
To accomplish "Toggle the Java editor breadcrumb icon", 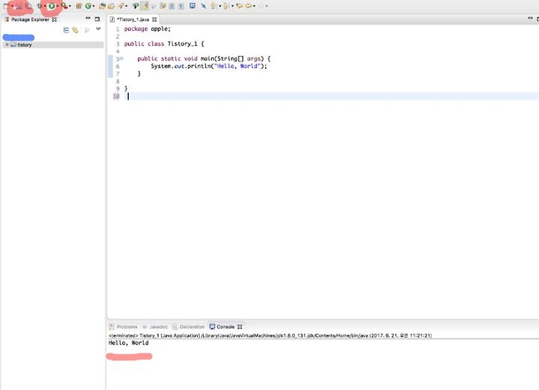I will pyautogui.click(x=135, y=6).
